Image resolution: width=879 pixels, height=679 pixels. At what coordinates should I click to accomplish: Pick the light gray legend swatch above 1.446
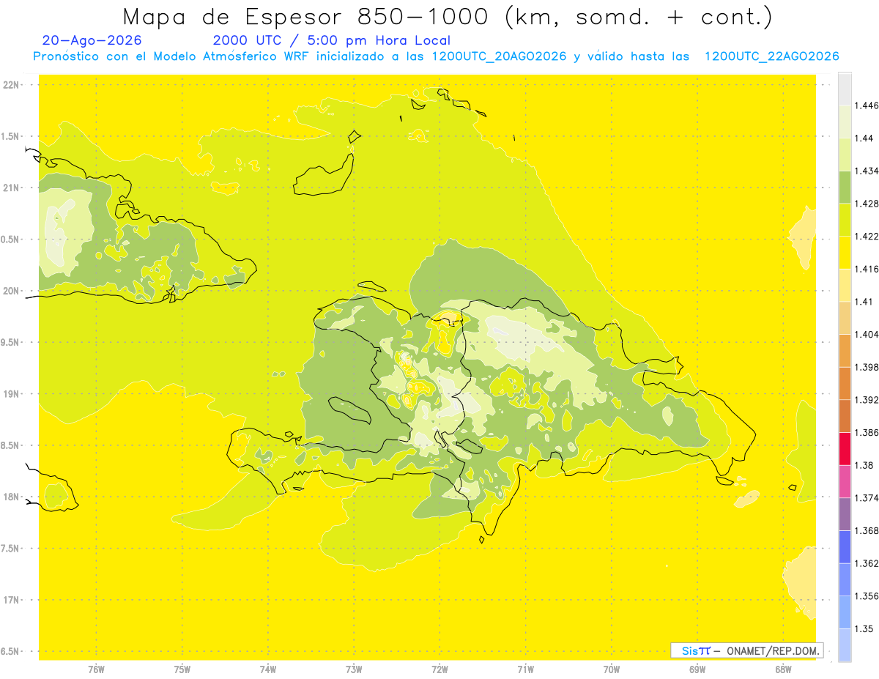coord(845,89)
